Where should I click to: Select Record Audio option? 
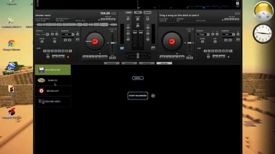point(53,70)
